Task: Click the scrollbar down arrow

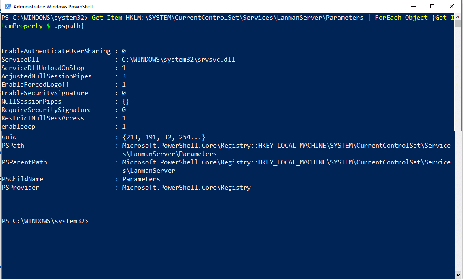Action: pyautogui.click(x=458, y=274)
